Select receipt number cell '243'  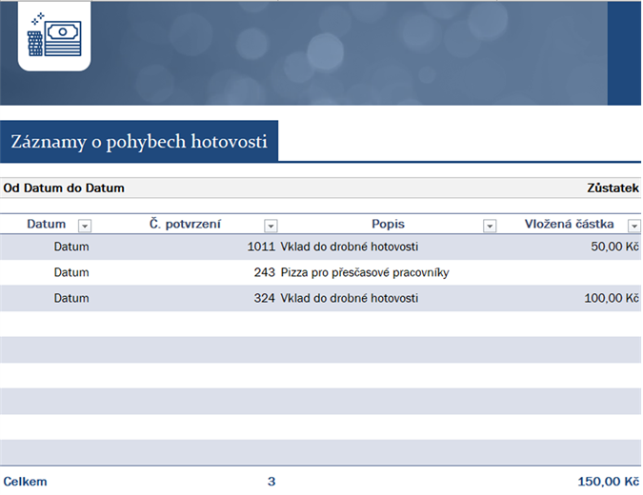coord(265,272)
